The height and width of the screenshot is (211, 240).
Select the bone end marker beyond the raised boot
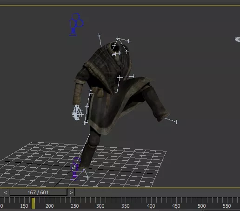click(176, 122)
